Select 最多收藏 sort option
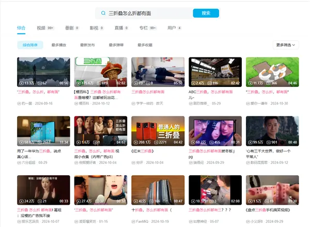The height and width of the screenshot is (227, 310). click(145, 45)
